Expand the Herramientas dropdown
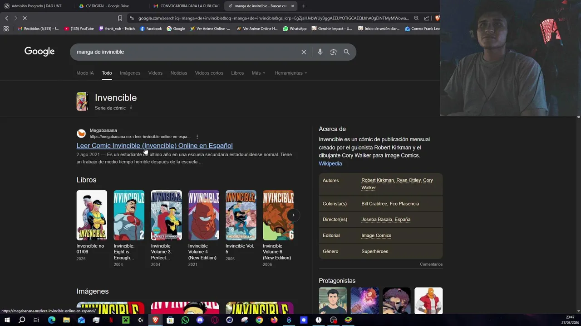This screenshot has height=326, width=581. (x=291, y=73)
